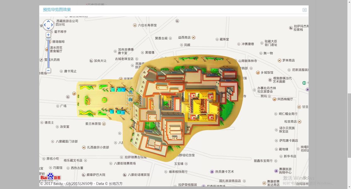Select the 索兰林茶馆 teahouse icon

tap(104, 124)
